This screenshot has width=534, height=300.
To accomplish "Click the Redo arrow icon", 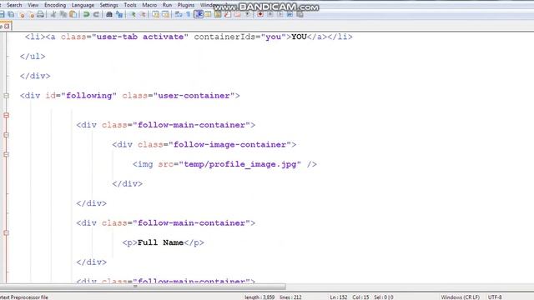I will (96, 14).
